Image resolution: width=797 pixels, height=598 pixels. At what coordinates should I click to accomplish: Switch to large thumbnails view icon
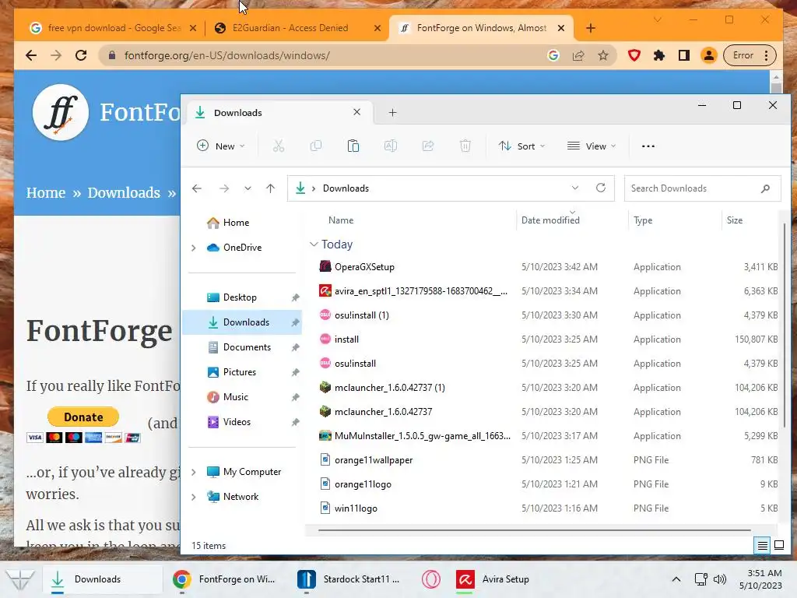[x=778, y=546]
